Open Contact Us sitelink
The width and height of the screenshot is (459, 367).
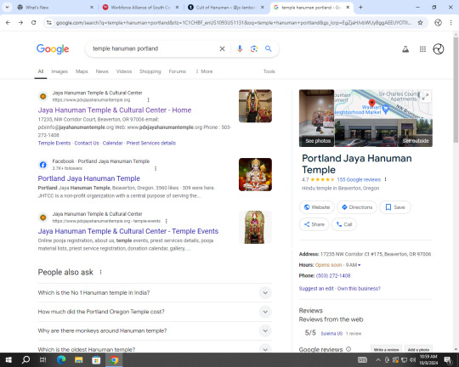[87, 143]
